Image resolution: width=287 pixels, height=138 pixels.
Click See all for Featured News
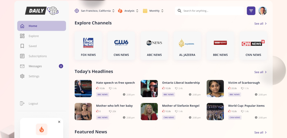coord(260,132)
